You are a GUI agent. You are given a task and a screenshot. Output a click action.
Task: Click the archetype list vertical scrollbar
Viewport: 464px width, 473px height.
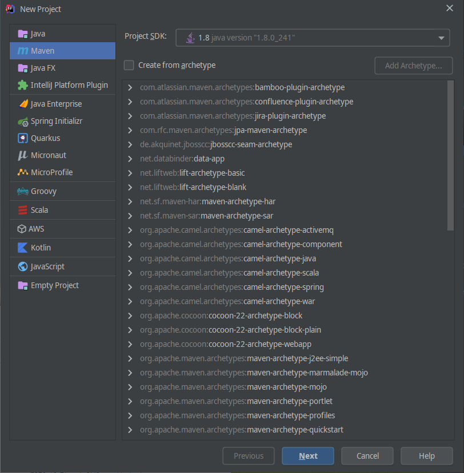450,155
